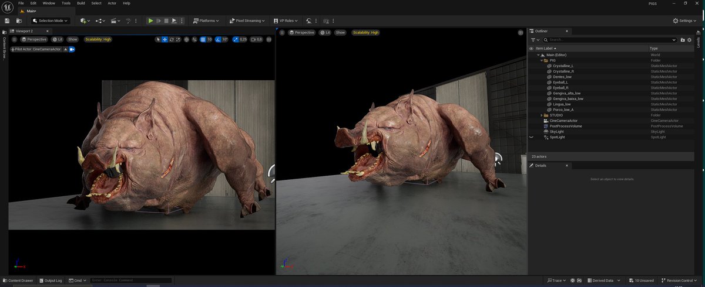Click the viewport layout icon in Viewport 2
This screenshot has width=705, height=287.
click(268, 39)
